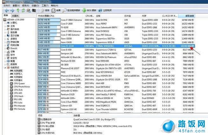The height and width of the screenshot is (135, 208).
Task: Select the 安全性 tree item
Action: tap(12, 58)
